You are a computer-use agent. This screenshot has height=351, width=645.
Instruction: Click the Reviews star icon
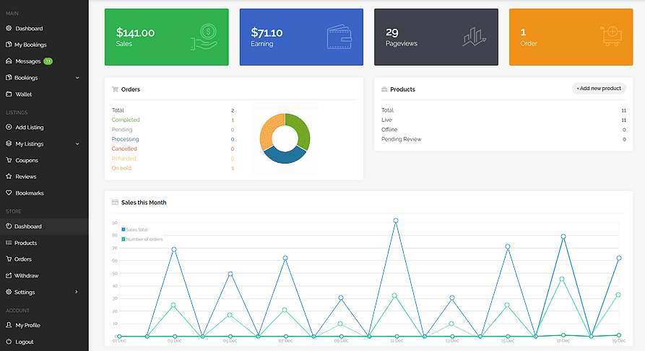9,177
